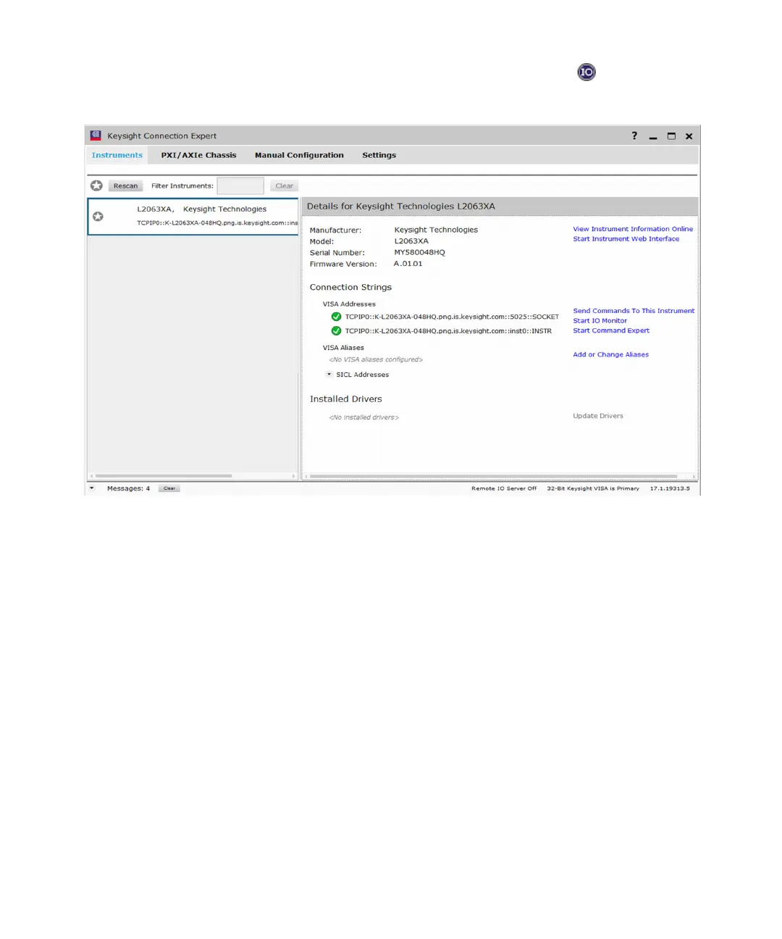The height and width of the screenshot is (939, 782).
Task: Toggle favorite star on L2063XA instrument row
Action: pyautogui.click(x=98, y=217)
